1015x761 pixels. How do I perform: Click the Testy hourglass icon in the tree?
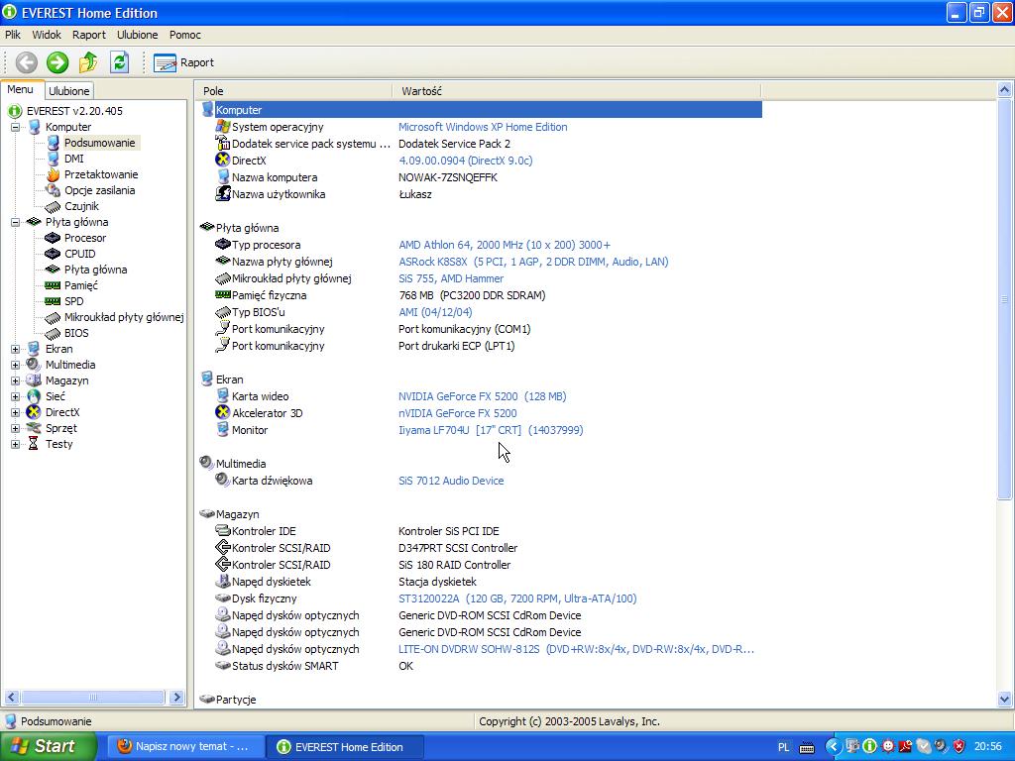click(34, 444)
